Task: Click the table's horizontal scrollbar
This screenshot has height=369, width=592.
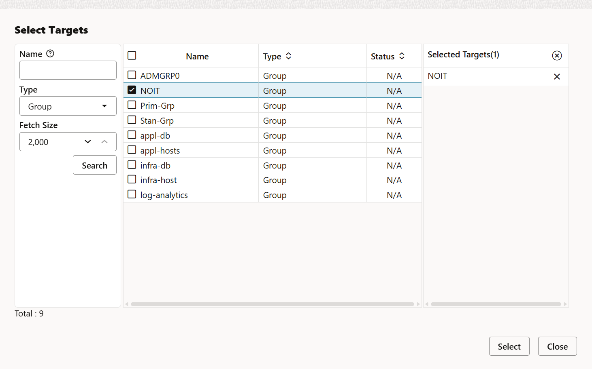Action: click(x=272, y=304)
